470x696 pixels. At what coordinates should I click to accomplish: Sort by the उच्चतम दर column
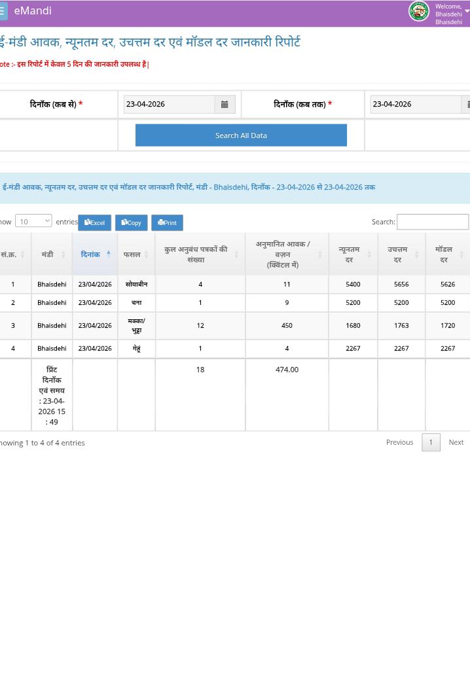pos(401,254)
